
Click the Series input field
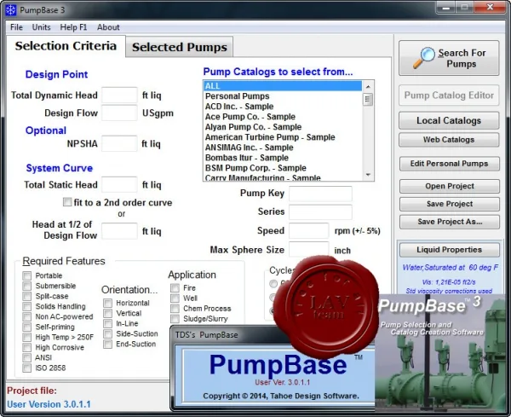320,211
